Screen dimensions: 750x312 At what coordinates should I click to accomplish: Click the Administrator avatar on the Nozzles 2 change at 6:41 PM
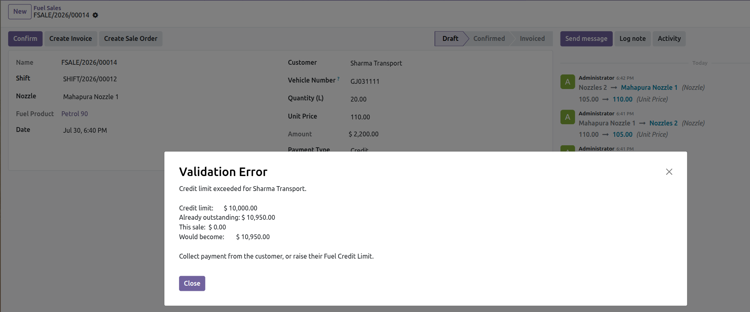click(x=567, y=117)
